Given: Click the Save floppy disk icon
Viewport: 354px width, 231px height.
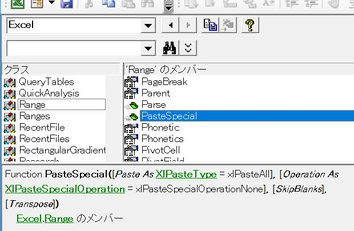Looking at the screenshot, I should [x=67, y=3].
